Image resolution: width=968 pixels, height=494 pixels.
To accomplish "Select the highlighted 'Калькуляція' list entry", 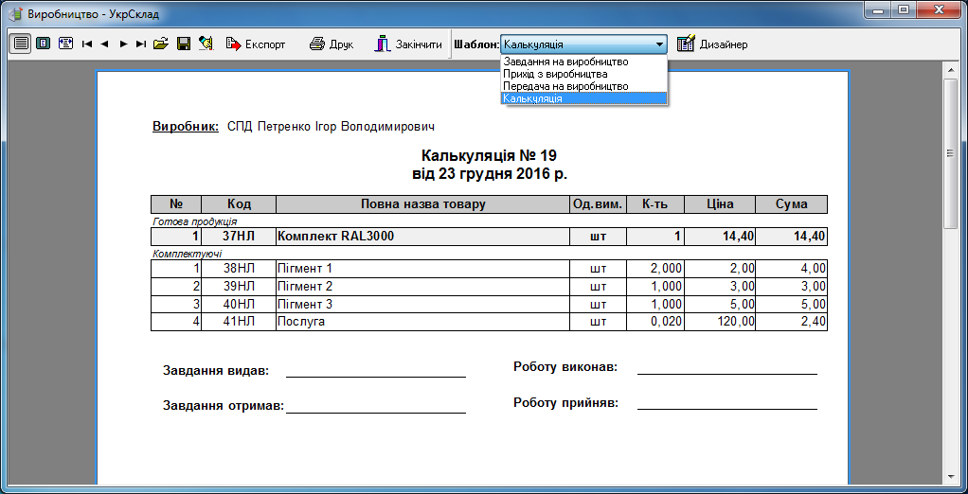I will 533,98.
